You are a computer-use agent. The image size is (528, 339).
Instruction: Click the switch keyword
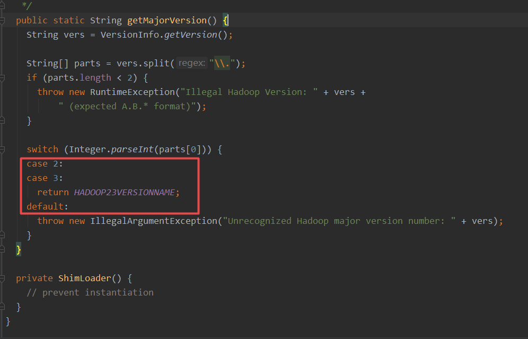(42, 149)
